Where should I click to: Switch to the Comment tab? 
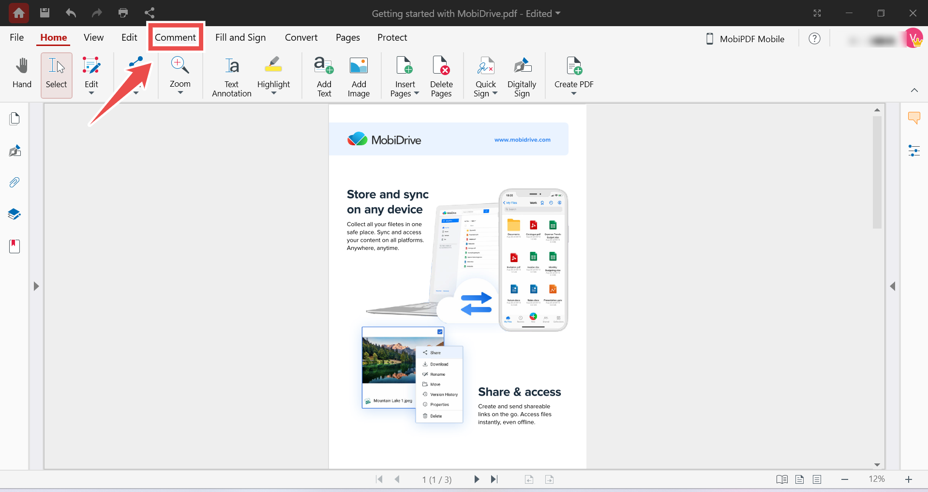(x=175, y=37)
